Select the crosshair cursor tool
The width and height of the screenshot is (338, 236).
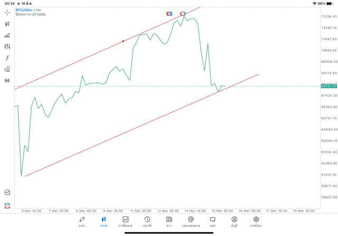pyautogui.click(x=7, y=13)
